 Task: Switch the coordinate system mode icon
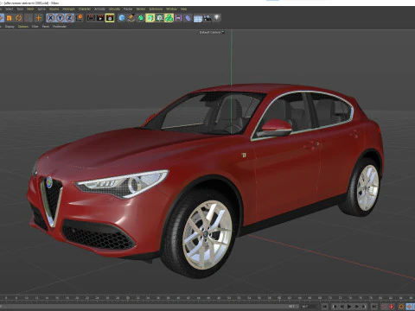point(80,18)
